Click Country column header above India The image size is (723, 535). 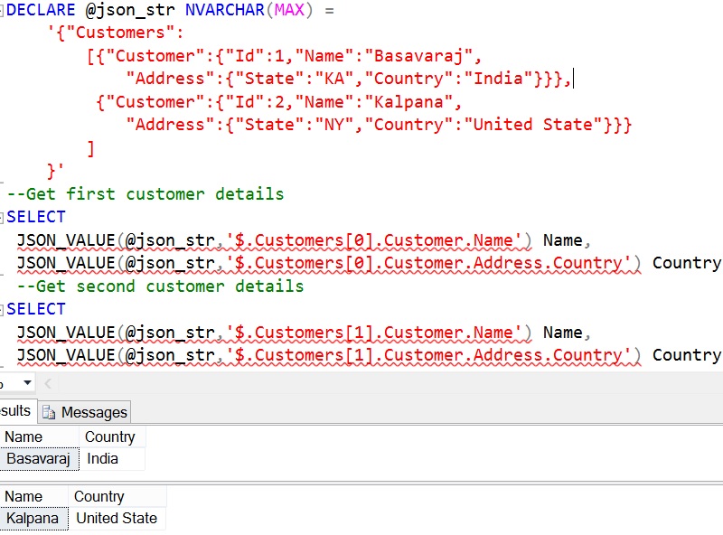pyautogui.click(x=112, y=436)
